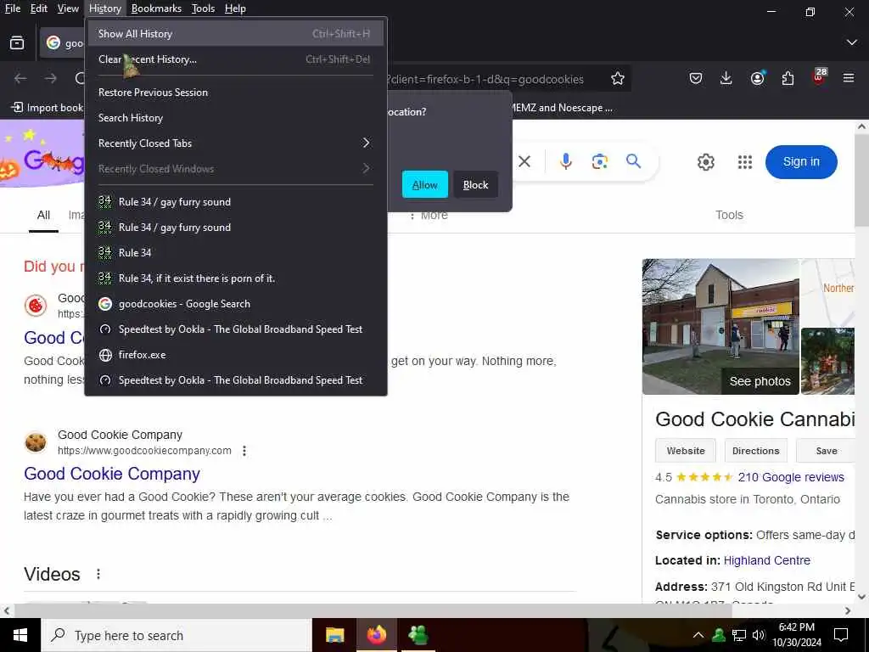
Task: Click the Save to Pocket icon
Action: tap(696, 79)
